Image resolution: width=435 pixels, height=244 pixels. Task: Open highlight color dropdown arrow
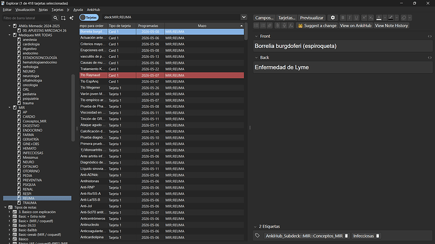397,18
